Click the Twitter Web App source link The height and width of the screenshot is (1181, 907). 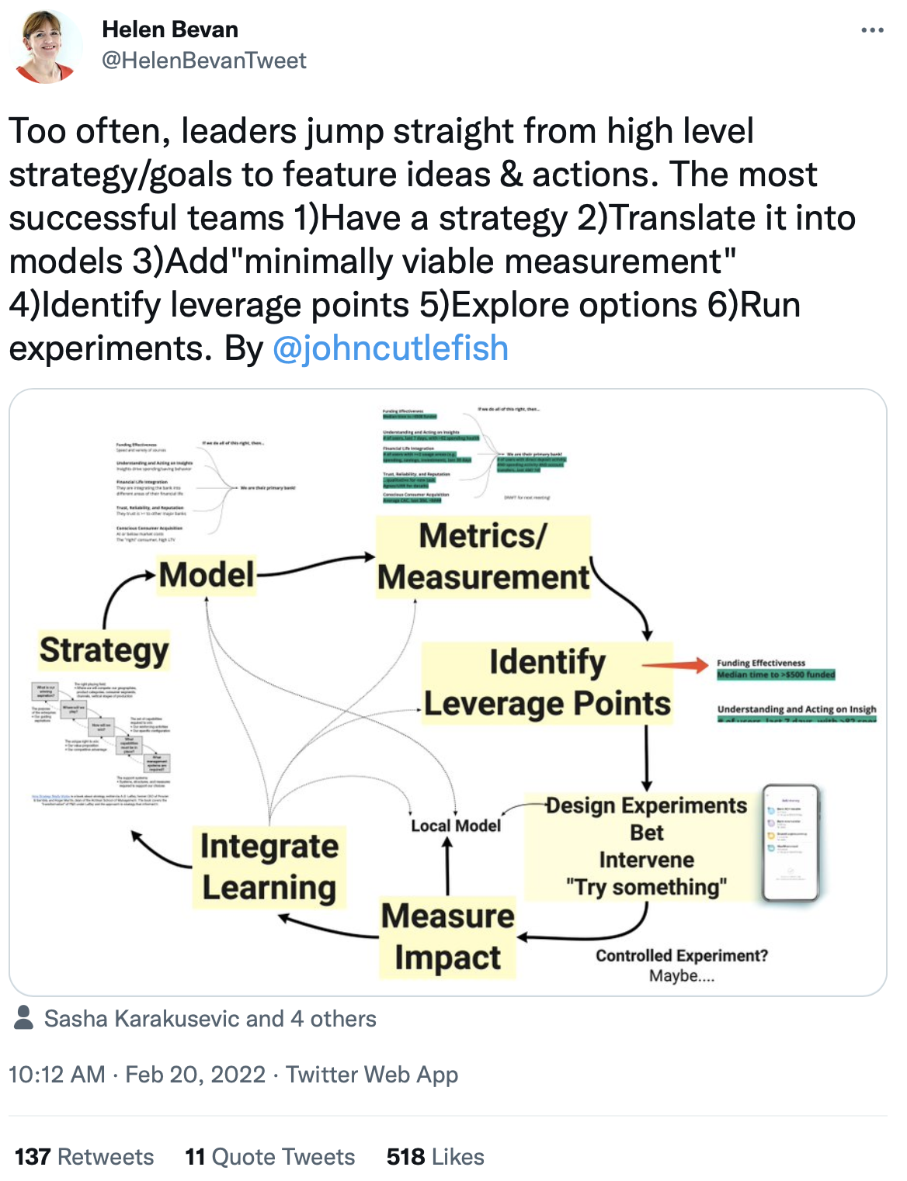click(x=371, y=1074)
